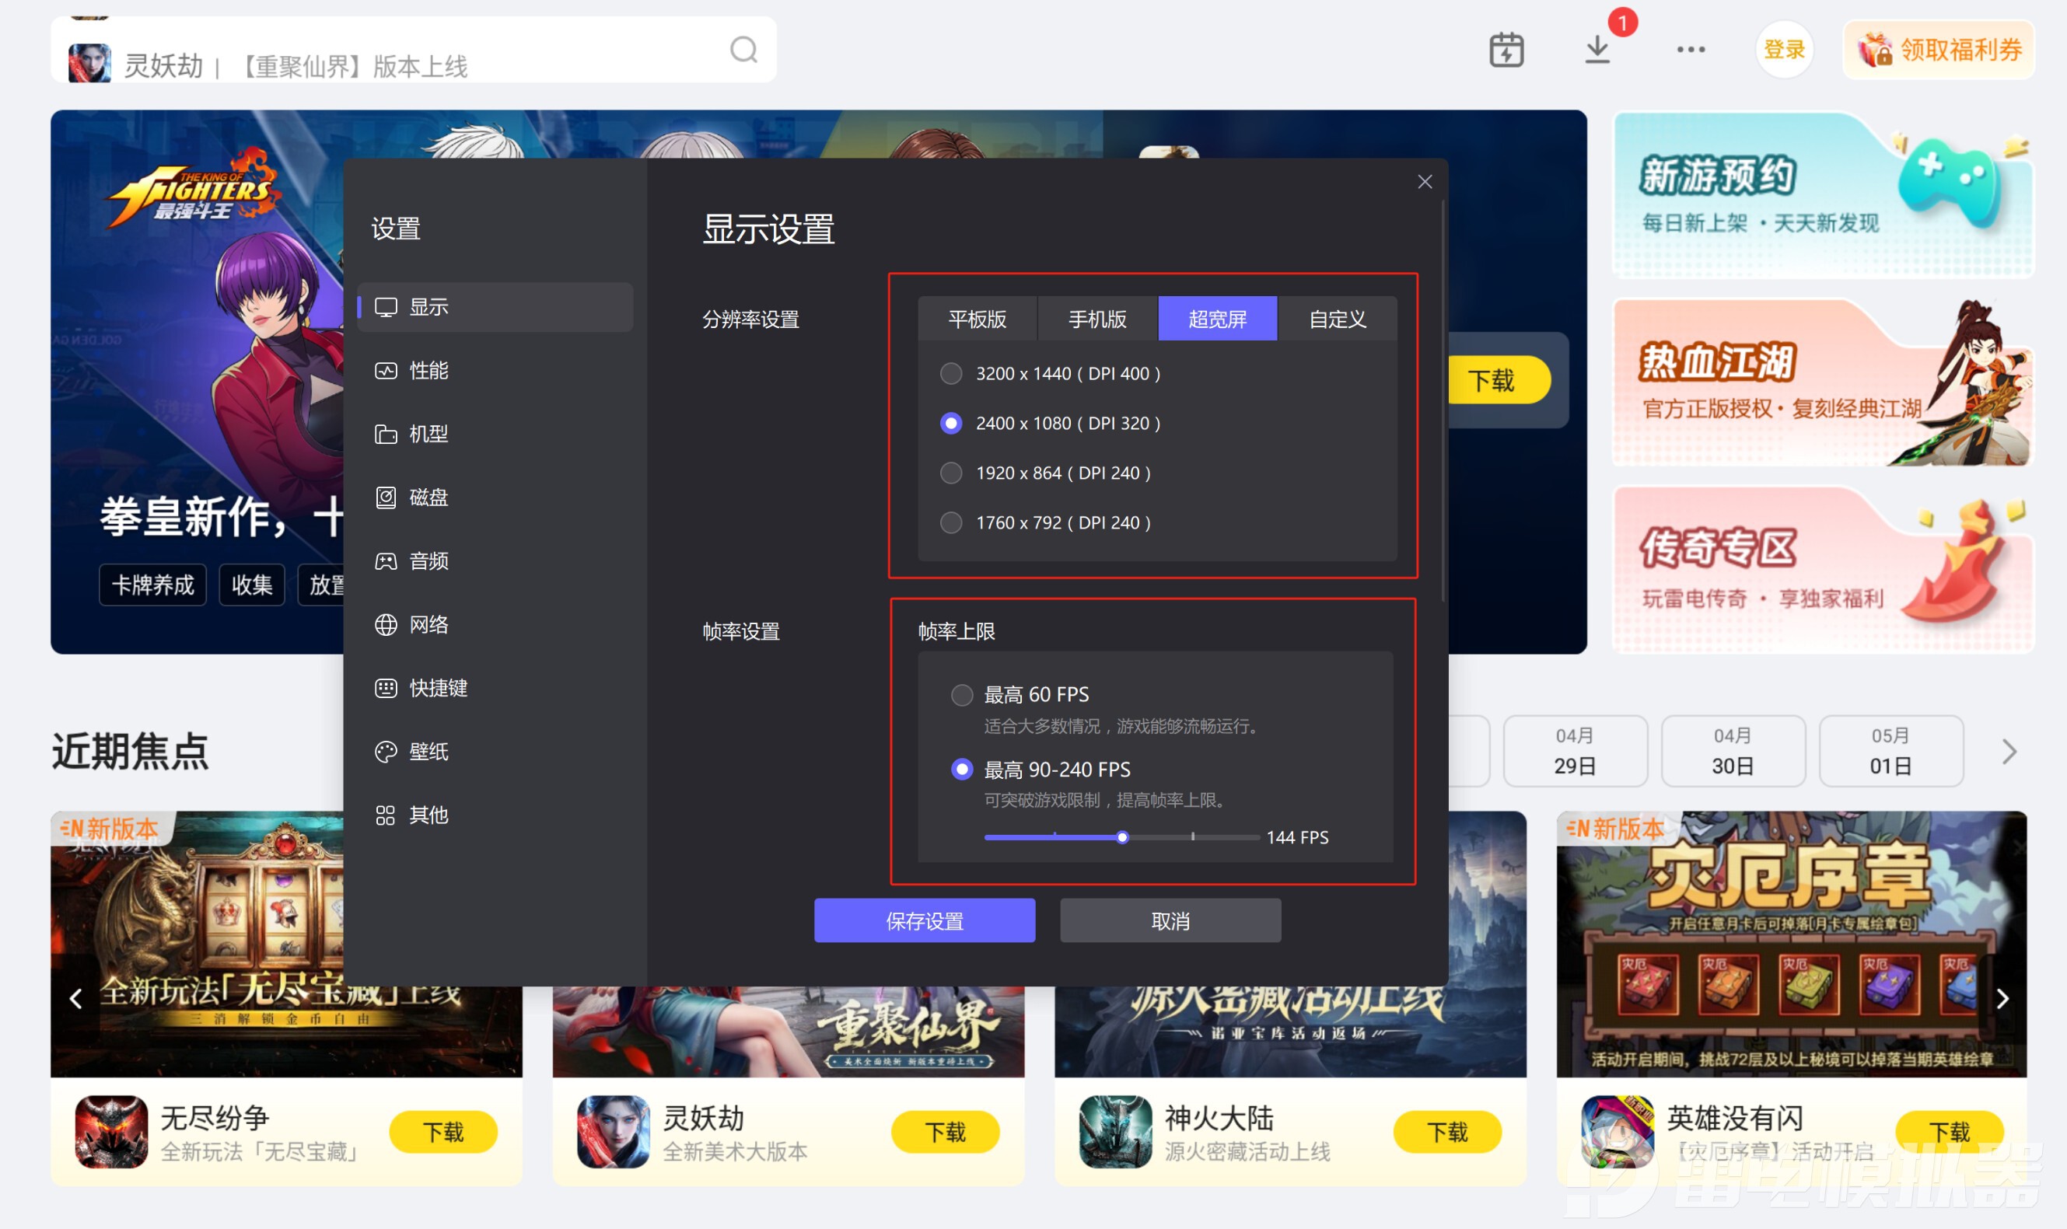Choose 最高 60 FPS frame limit
The image size is (2067, 1229).
point(962,695)
